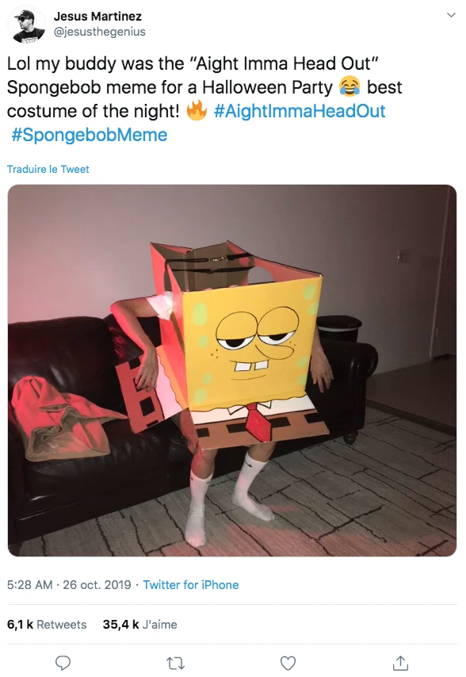Click the tweet text body
466x677 pixels.
click(x=205, y=99)
